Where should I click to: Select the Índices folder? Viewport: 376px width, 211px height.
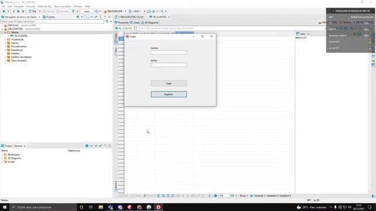(x=15, y=43)
